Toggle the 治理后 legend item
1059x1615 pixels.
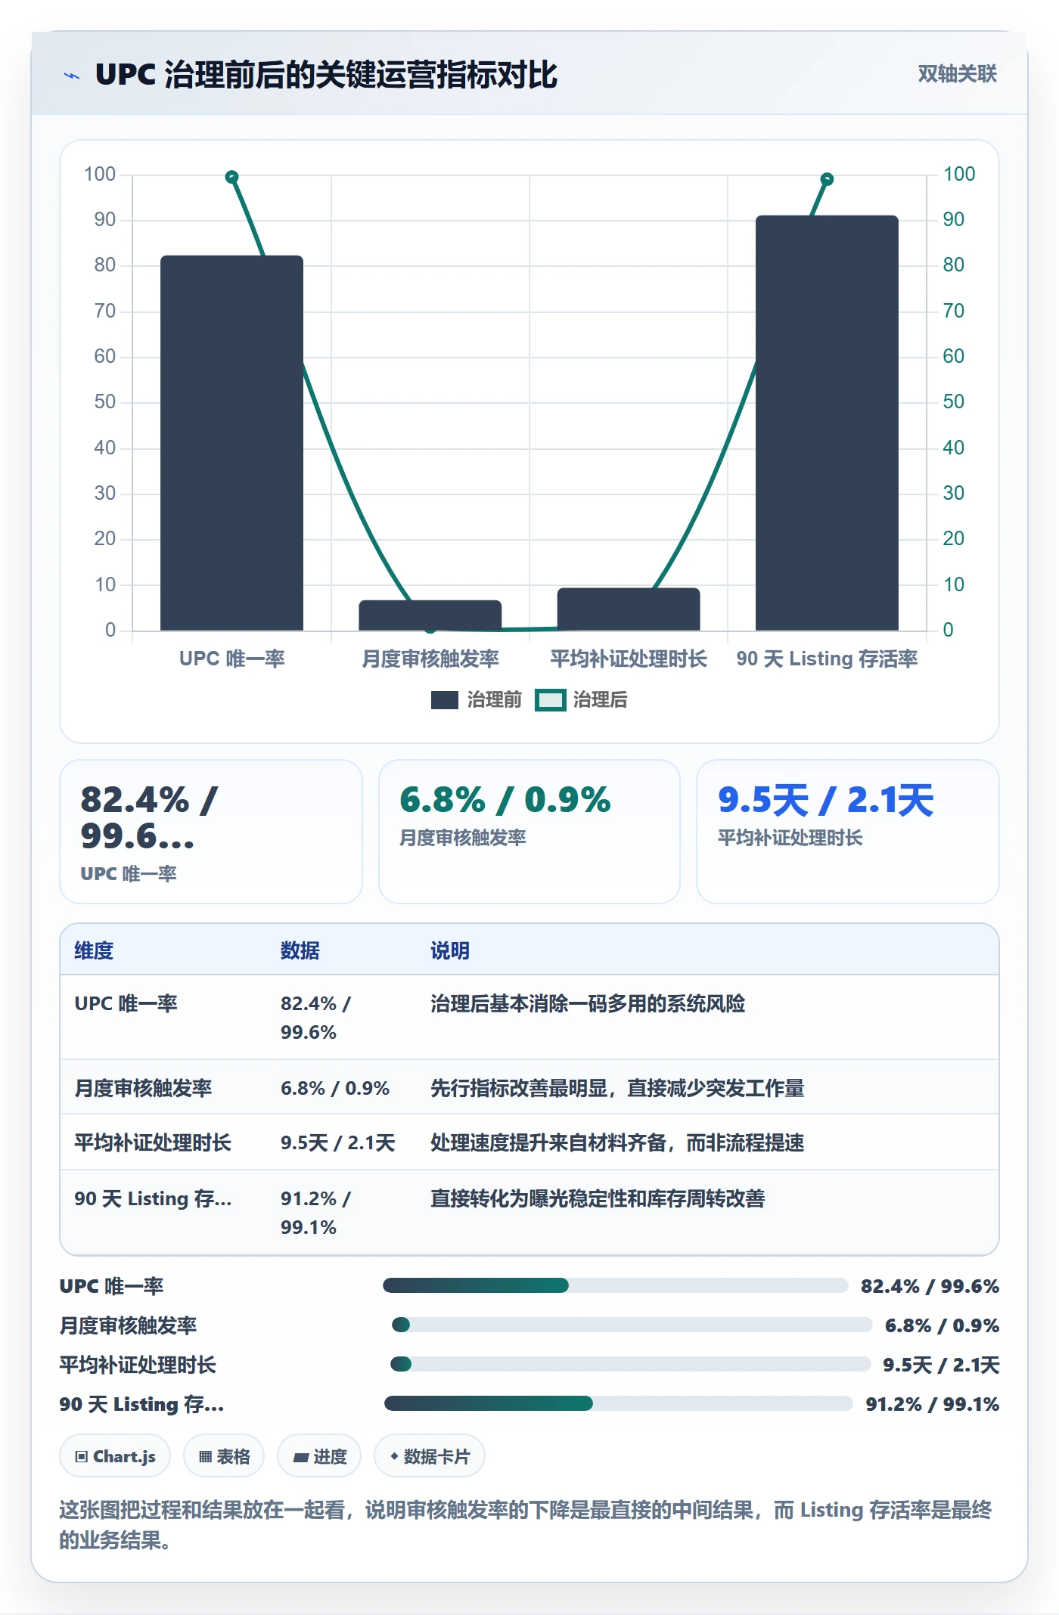(x=582, y=700)
